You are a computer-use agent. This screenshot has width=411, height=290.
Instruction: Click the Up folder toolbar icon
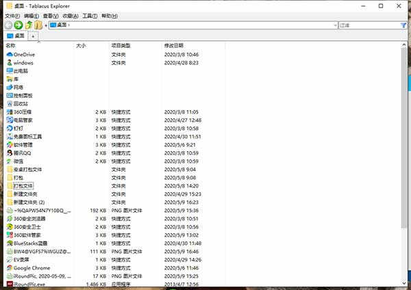pyautogui.click(x=29, y=25)
